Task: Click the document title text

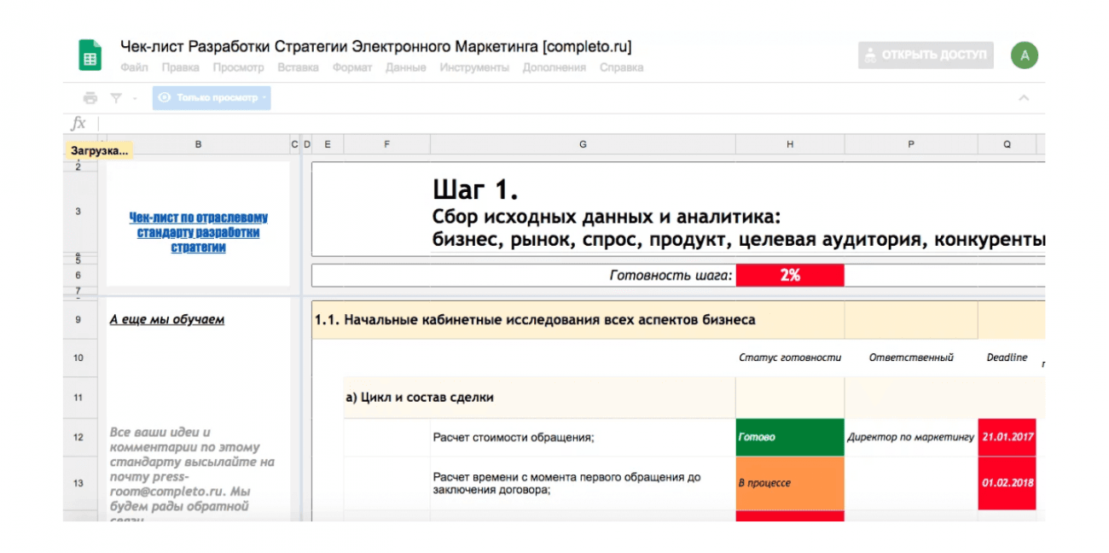Action: click(x=375, y=47)
